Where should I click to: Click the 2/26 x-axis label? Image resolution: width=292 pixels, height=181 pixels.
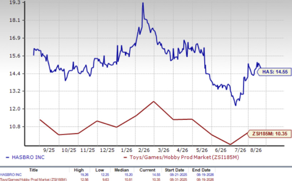coord(144,150)
